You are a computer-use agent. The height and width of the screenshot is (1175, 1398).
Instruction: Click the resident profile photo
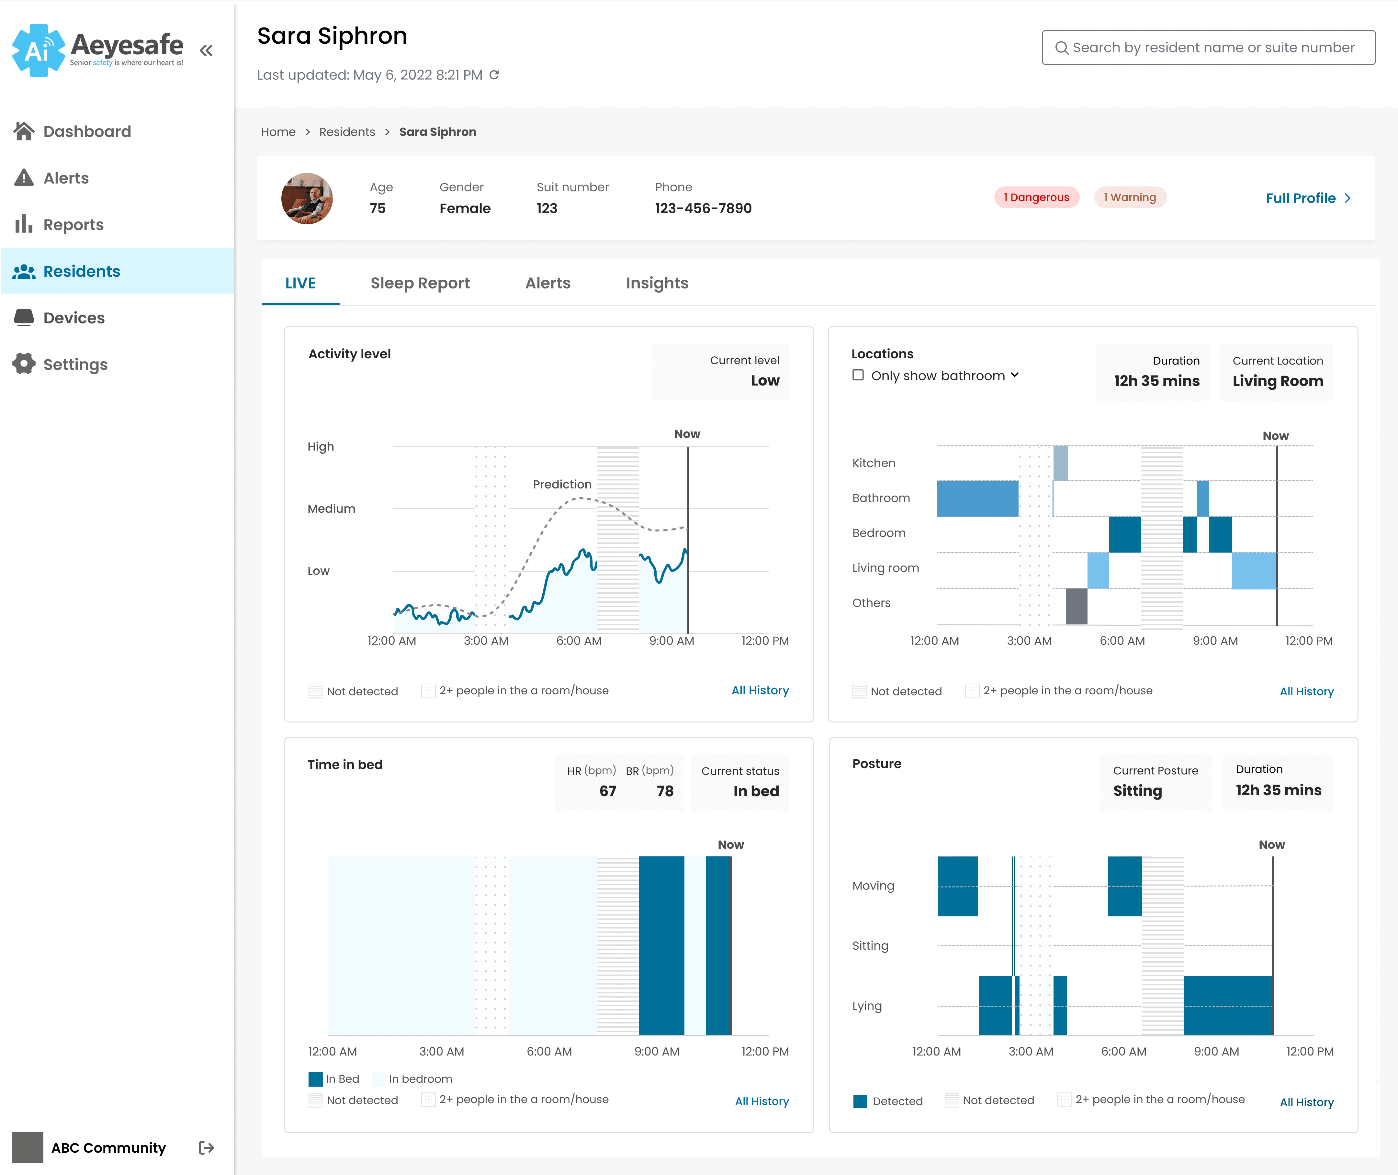coord(307,198)
